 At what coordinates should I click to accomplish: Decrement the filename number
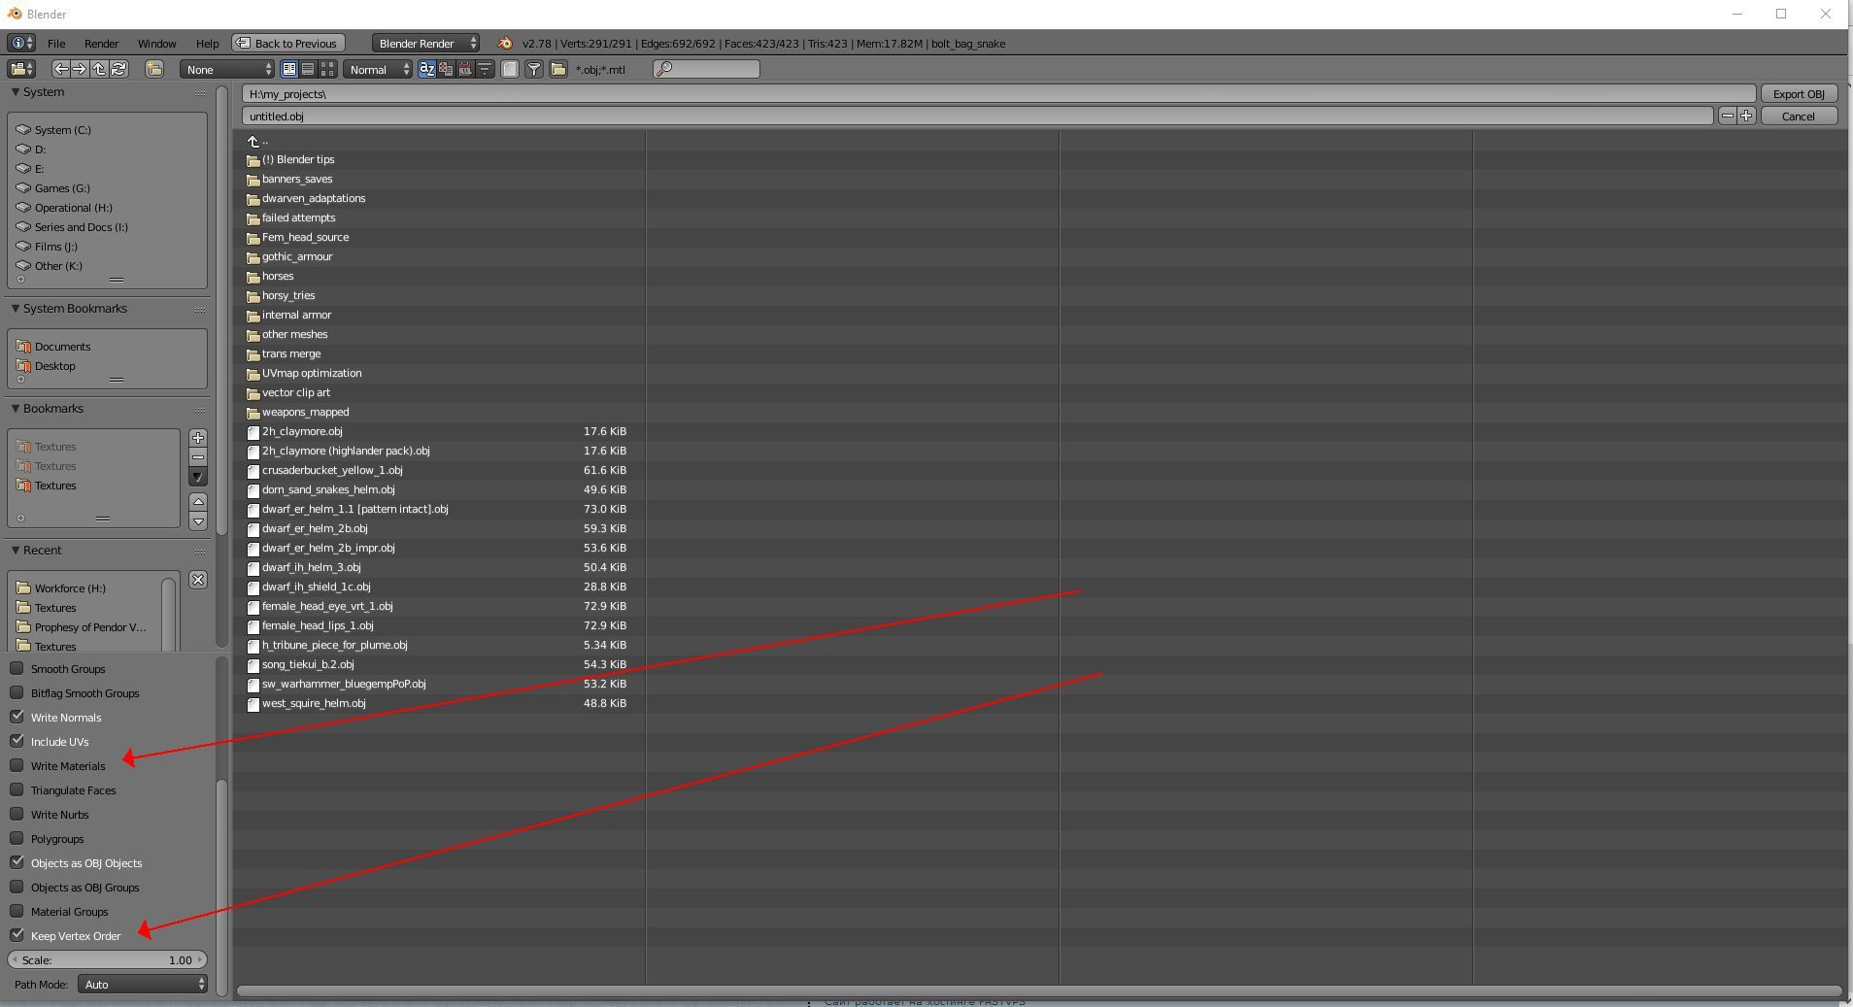pyautogui.click(x=1727, y=116)
